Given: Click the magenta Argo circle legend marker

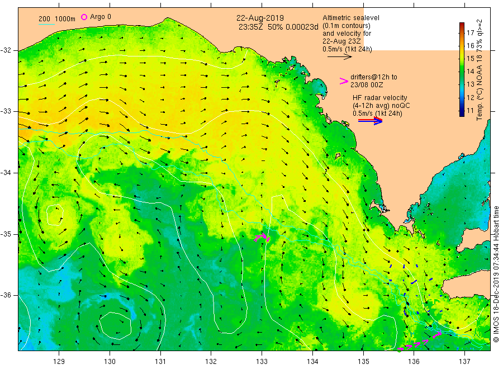Looking at the screenshot, I should pyautogui.click(x=84, y=17).
